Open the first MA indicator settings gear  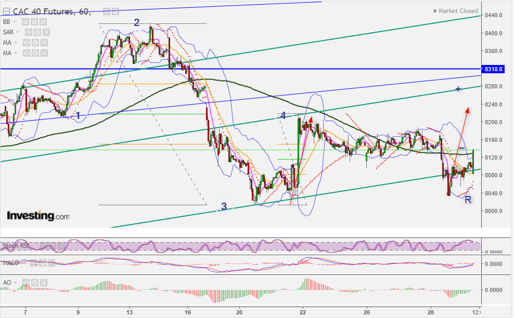click(35, 43)
